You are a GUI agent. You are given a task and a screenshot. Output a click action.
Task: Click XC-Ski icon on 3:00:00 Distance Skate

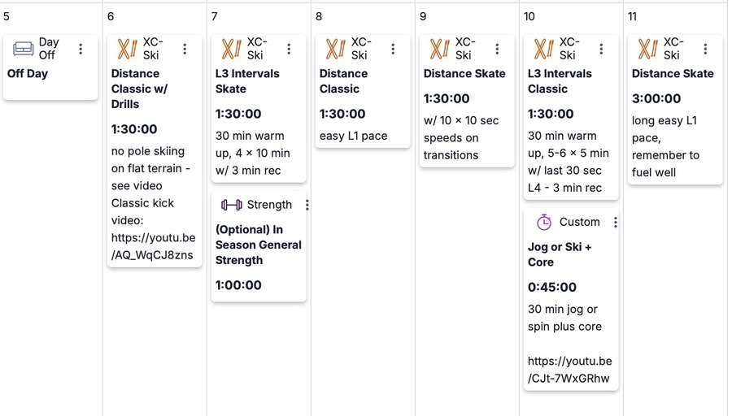pos(647,49)
